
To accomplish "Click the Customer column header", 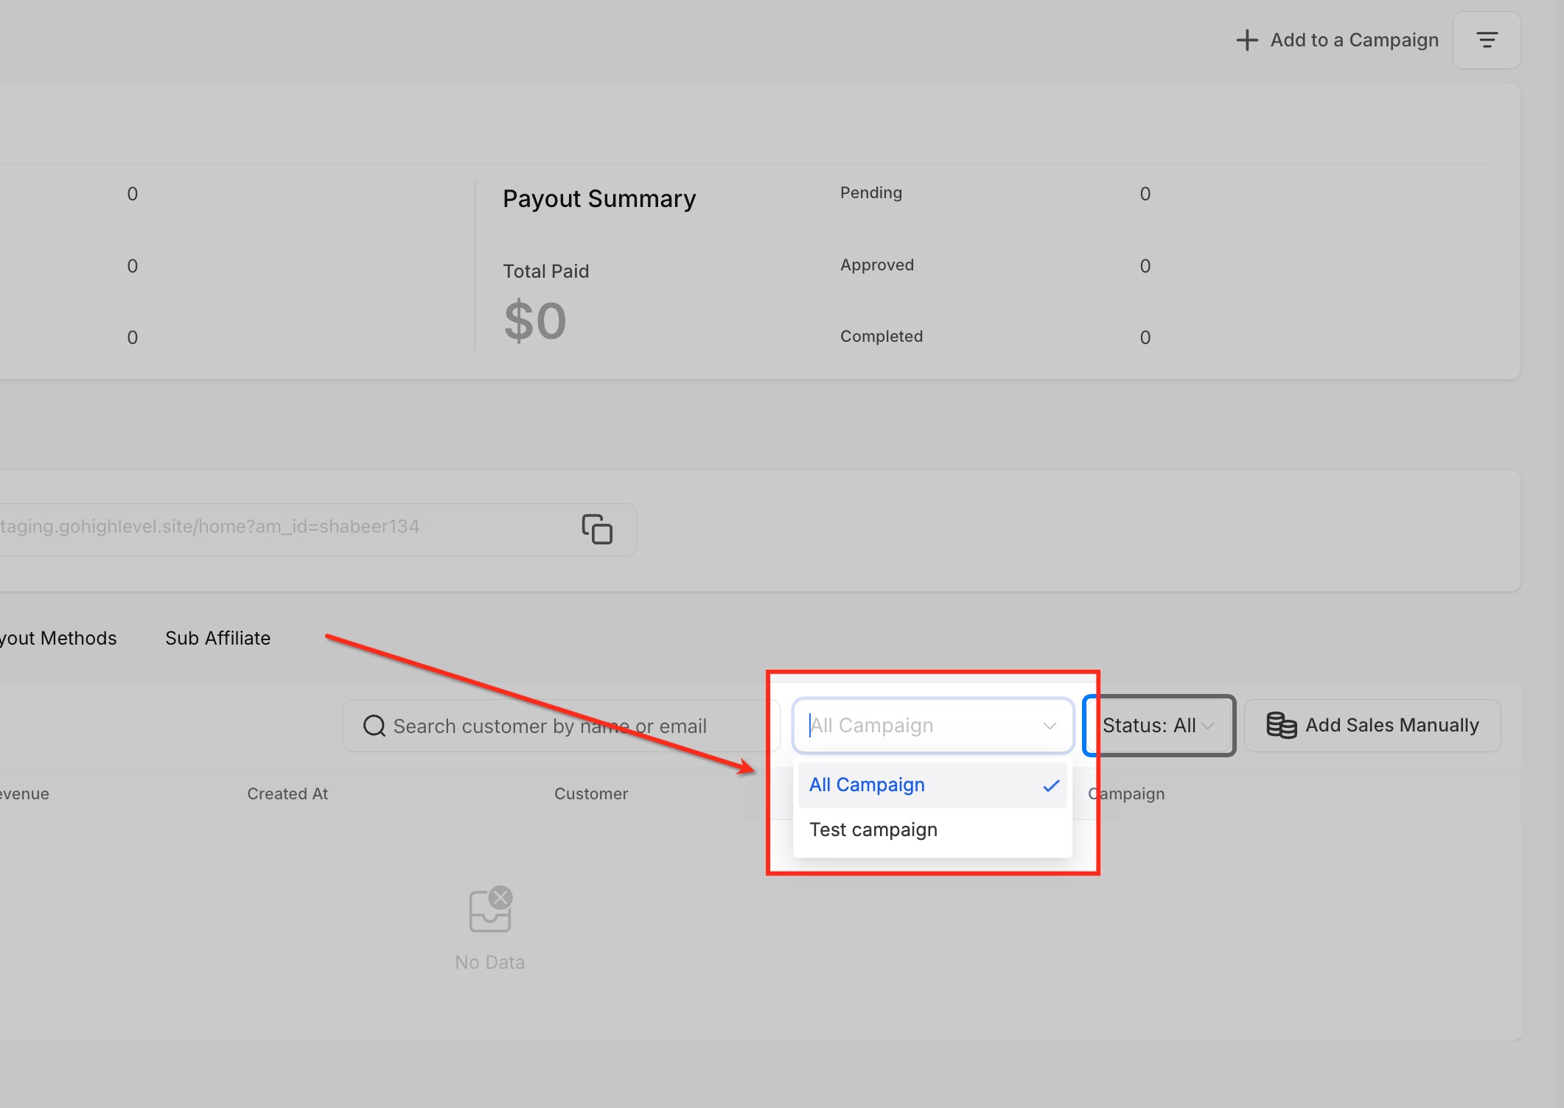I will 591,794.
